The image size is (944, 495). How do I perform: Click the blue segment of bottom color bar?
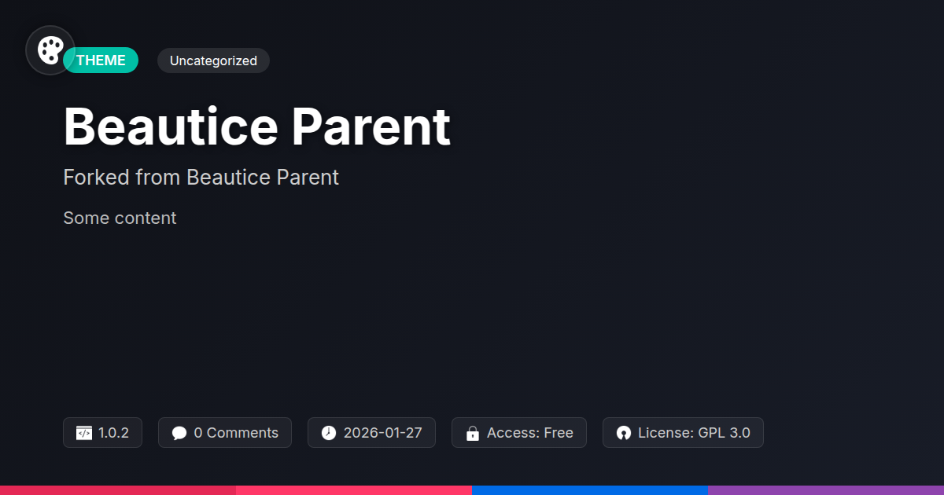point(590,490)
